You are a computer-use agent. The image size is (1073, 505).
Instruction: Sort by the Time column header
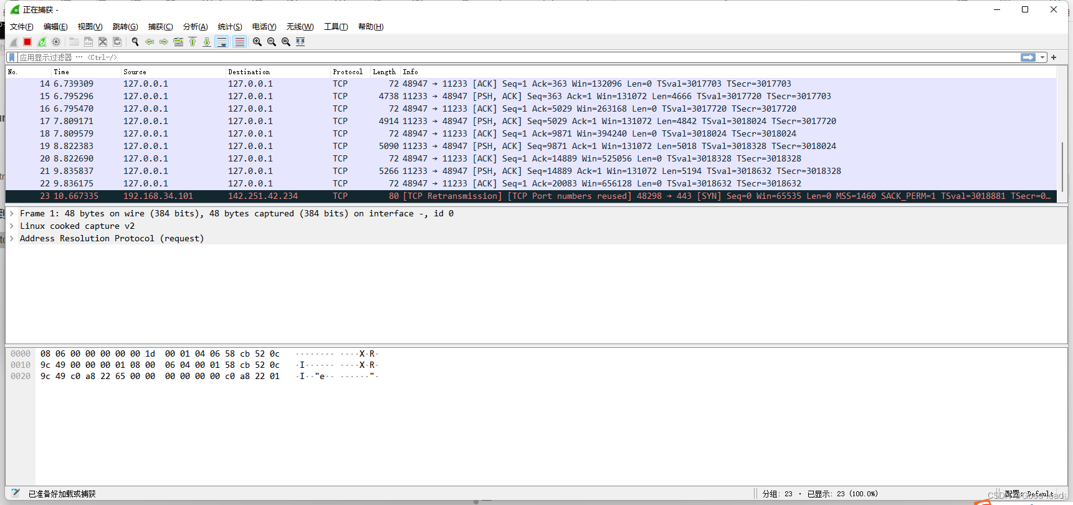(x=86, y=72)
